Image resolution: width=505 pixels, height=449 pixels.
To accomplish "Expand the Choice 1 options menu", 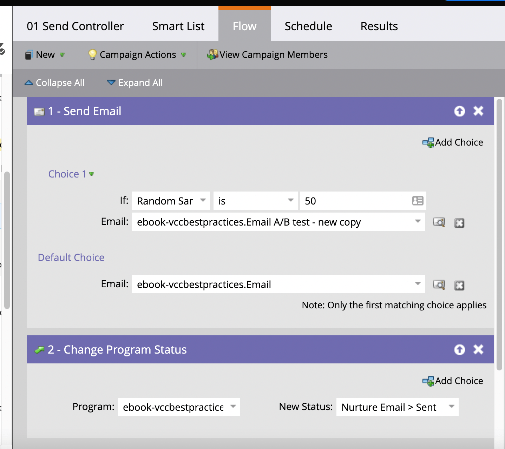I will pyautogui.click(x=92, y=174).
